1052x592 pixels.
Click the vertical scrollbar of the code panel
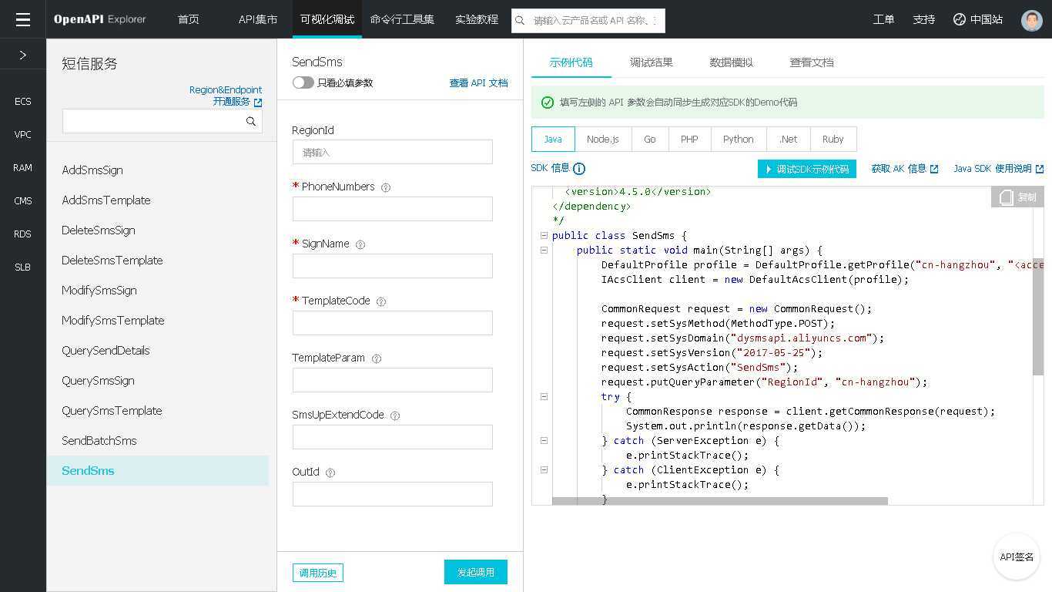[1038, 316]
